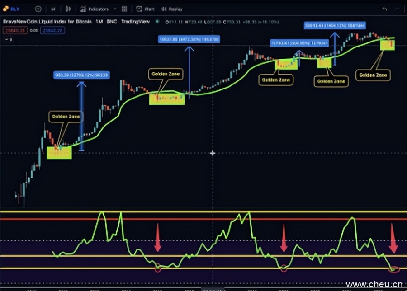This screenshot has width=407, height=291.
Task: Start bar Replay mode
Action: (172, 9)
